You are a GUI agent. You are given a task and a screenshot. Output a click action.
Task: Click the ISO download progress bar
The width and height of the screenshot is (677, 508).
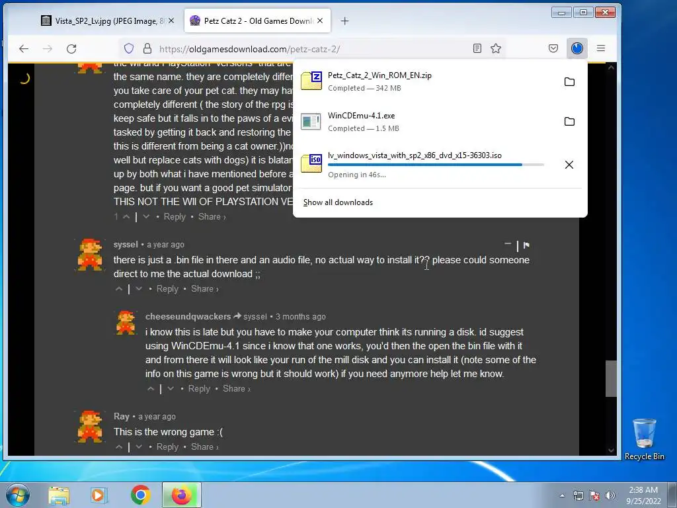click(436, 165)
